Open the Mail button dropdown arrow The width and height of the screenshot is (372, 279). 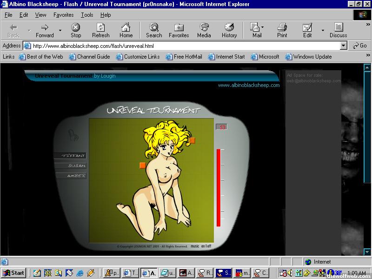point(262,27)
